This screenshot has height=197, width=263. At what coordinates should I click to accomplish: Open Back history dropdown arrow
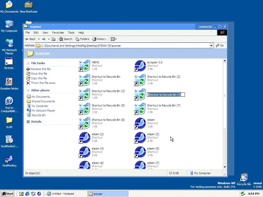[39, 39]
